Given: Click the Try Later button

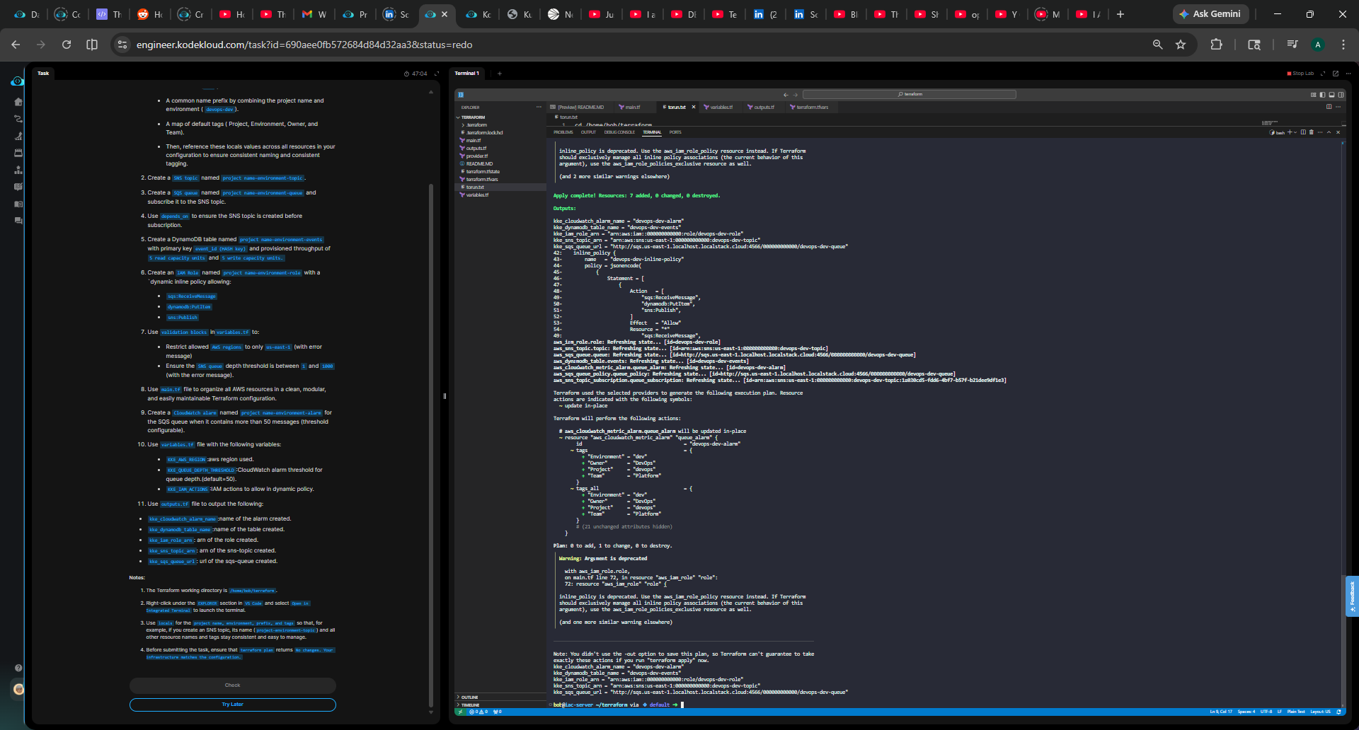Looking at the screenshot, I should (x=232, y=705).
